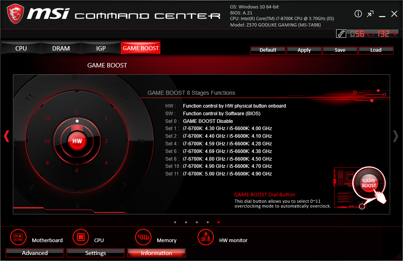The image size is (403, 261).
Task: Click the CPU i7-8700K info line
Action: [282, 19]
